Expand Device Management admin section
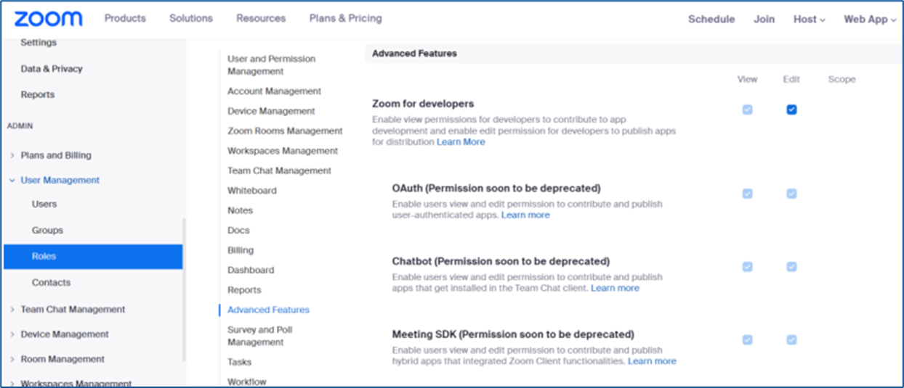This screenshot has width=904, height=388. tap(12, 334)
